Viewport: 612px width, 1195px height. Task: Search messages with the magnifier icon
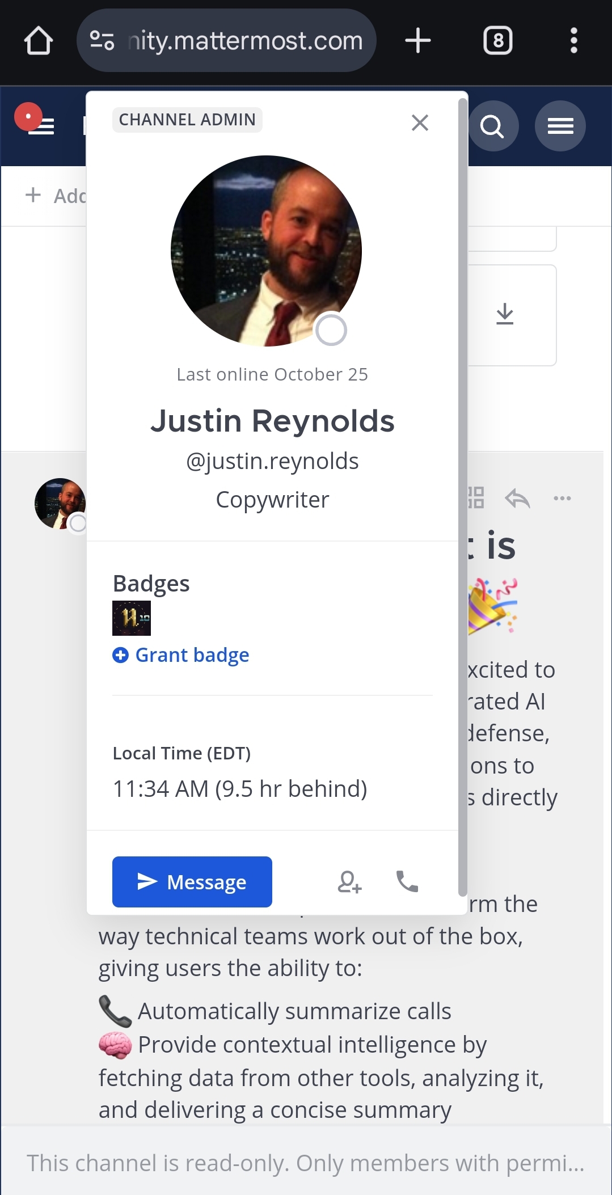(492, 126)
